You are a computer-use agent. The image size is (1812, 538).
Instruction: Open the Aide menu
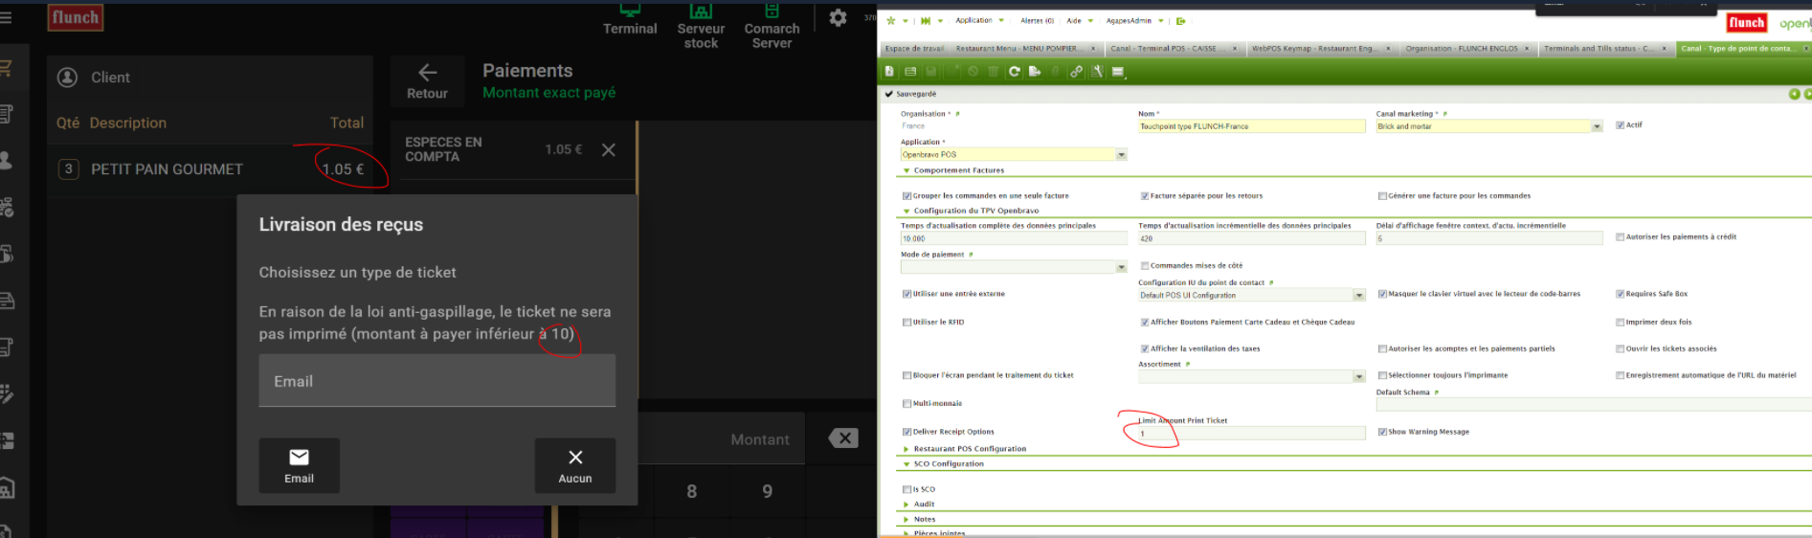click(x=1080, y=20)
